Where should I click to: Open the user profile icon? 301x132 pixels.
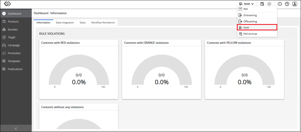click(294, 4)
